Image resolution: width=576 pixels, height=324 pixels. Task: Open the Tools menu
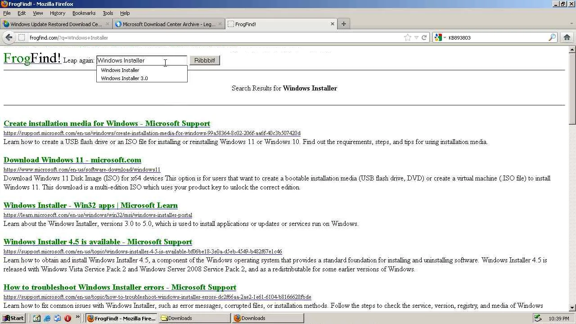(x=108, y=13)
